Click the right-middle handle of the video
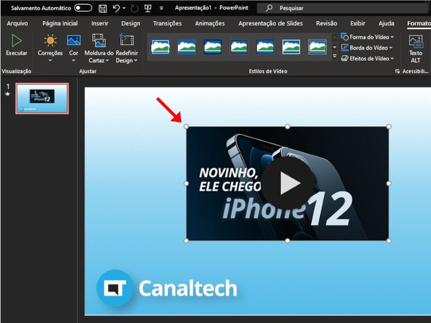This screenshot has width=431, height=323. 389,183
